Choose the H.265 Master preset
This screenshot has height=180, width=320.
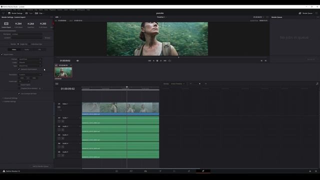[43, 25]
